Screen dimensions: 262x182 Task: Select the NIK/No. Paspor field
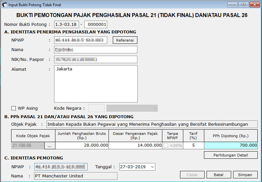[96, 59]
